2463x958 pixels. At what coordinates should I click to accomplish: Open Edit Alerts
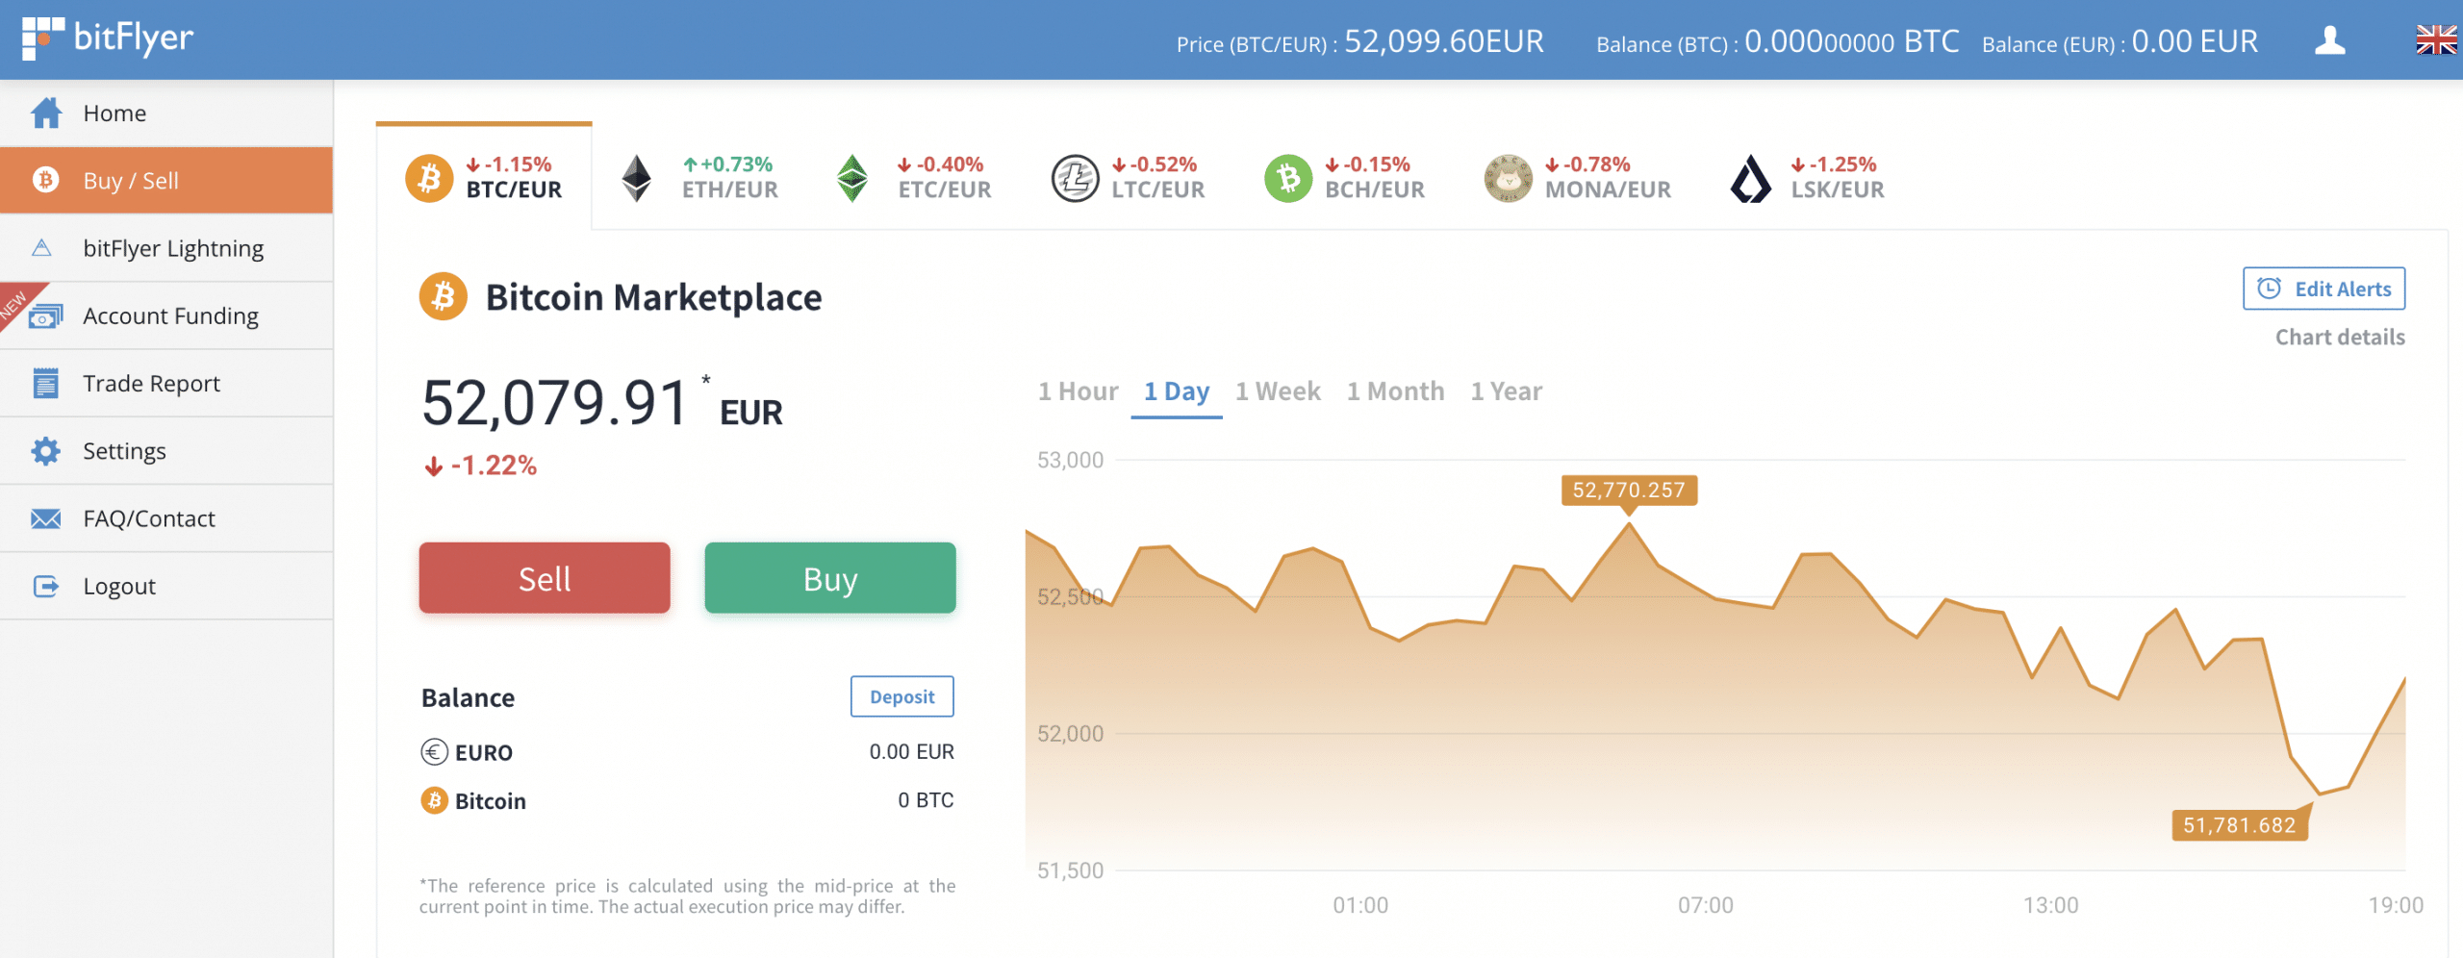point(2323,289)
